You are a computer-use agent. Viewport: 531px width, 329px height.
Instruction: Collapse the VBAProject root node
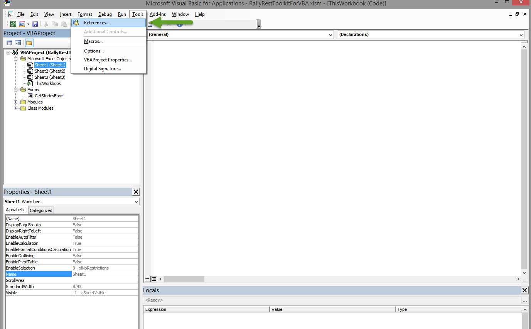pos(8,53)
